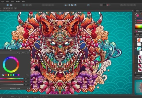Click the gear settings icon in HSL dialog
Viewport: 142px width, 98px height.
[x=29, y=88]
